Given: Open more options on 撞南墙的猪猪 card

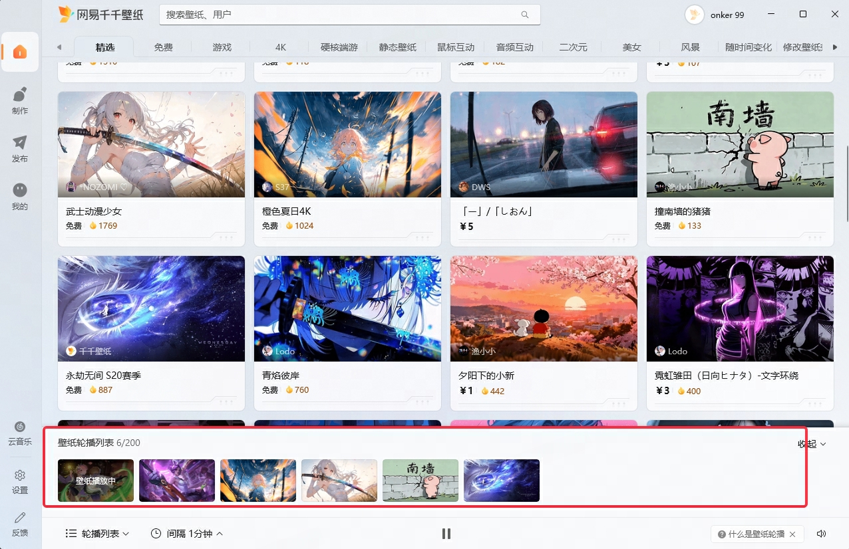Looking at the screenshot, I should click(x=815, y=237).
